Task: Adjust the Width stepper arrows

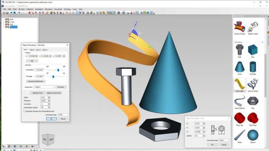Action: click(x=49, y=97)
